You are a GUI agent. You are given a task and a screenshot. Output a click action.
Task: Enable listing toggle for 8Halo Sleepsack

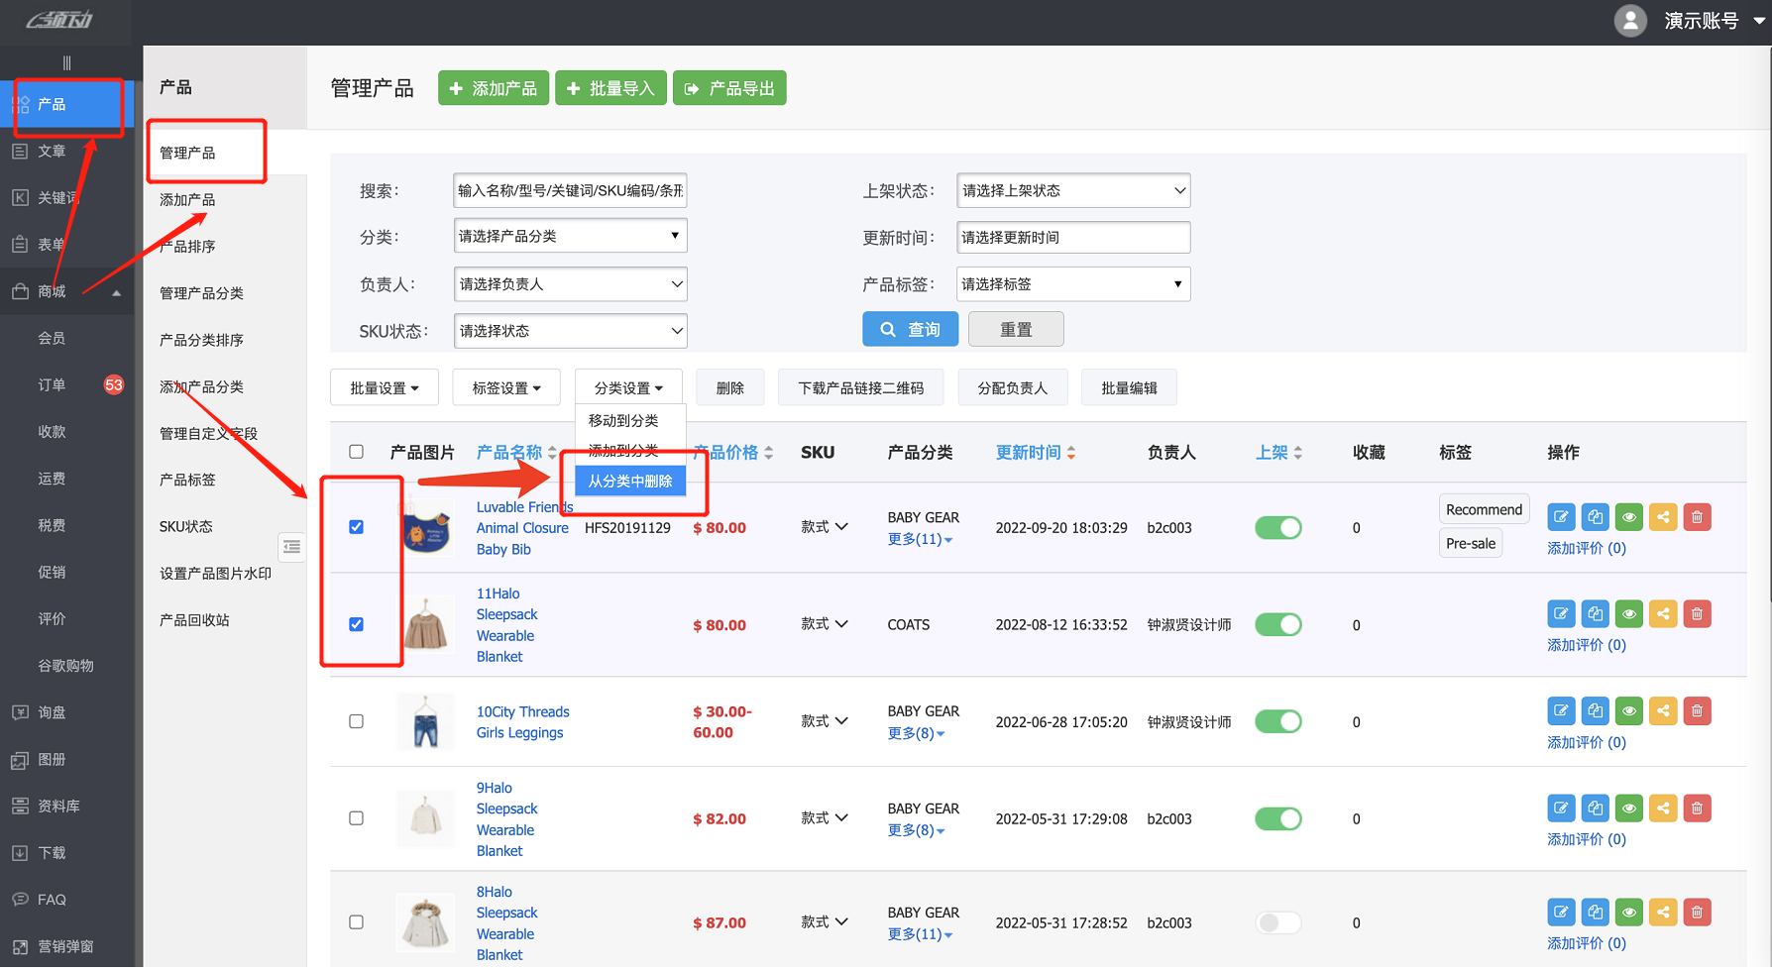(x=1277, y=922)
